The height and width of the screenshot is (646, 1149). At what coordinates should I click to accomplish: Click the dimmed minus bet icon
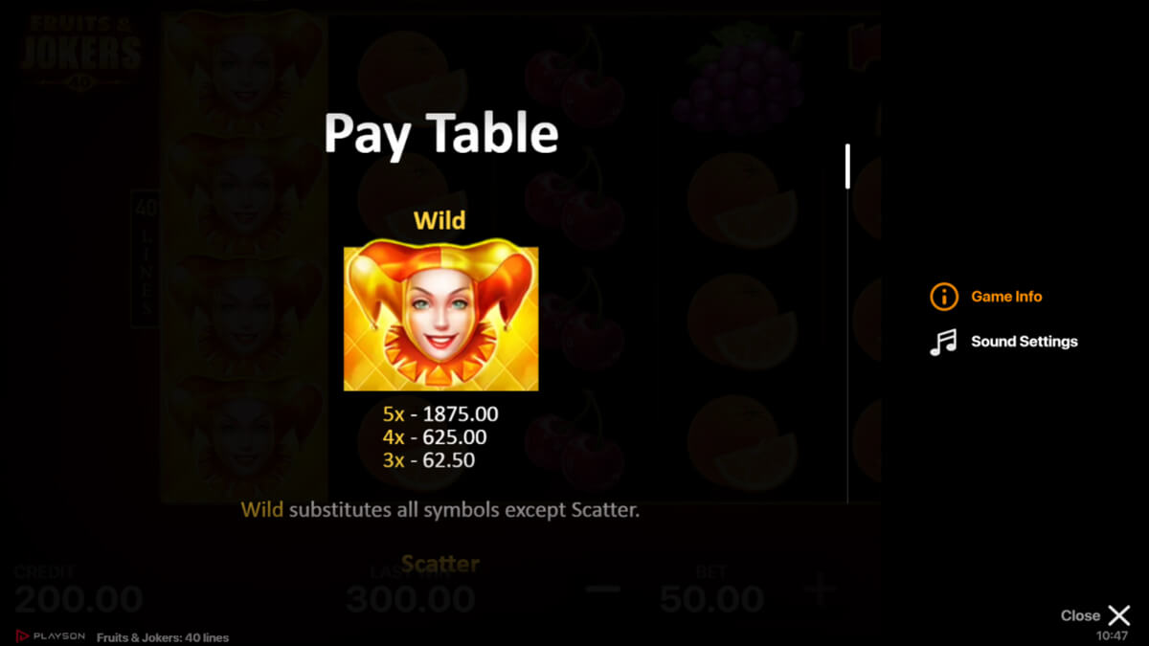coord(602,589)
